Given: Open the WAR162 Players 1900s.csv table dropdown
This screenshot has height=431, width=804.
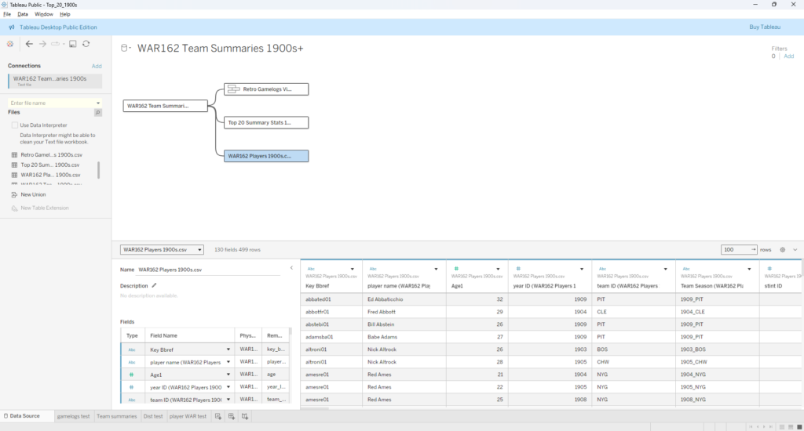Looking at the screenshot, I should [162, 249].
